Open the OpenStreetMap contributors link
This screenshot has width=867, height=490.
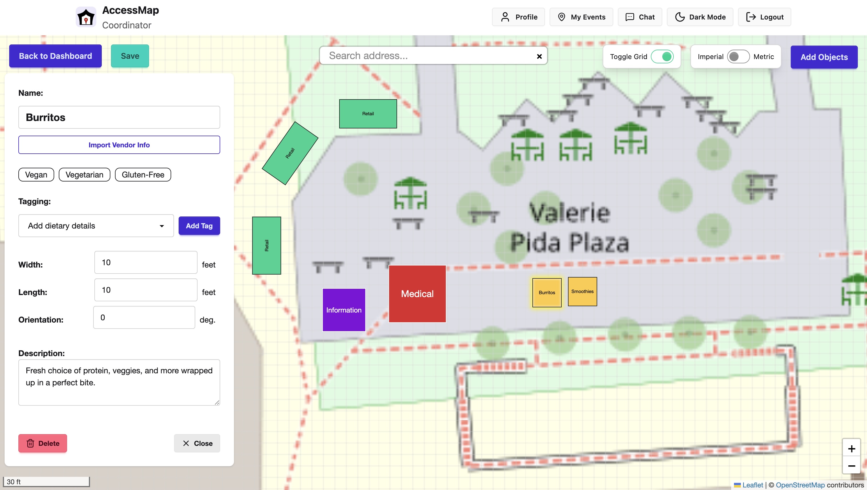click(x=800, y=485)
